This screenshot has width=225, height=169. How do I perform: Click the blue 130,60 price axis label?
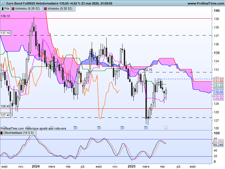coord(219,92)
